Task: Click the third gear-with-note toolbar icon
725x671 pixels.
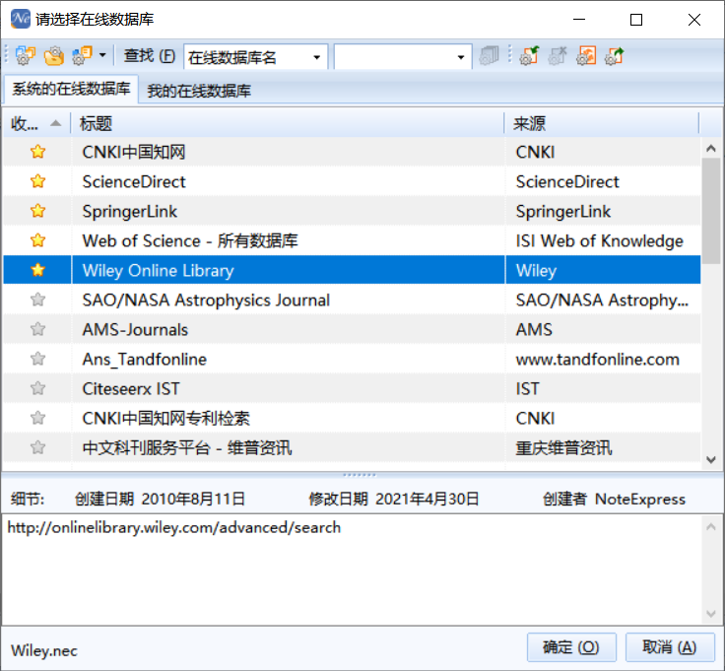Action: point(83,56)
